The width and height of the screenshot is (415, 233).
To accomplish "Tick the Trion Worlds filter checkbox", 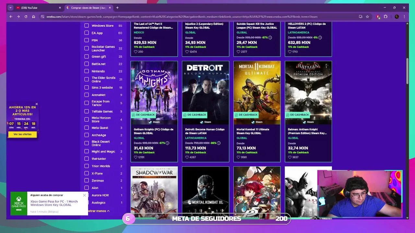I will tap(87, 166).
